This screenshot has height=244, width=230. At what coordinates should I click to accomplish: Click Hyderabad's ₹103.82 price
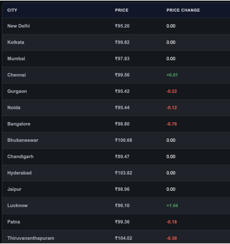123,173
